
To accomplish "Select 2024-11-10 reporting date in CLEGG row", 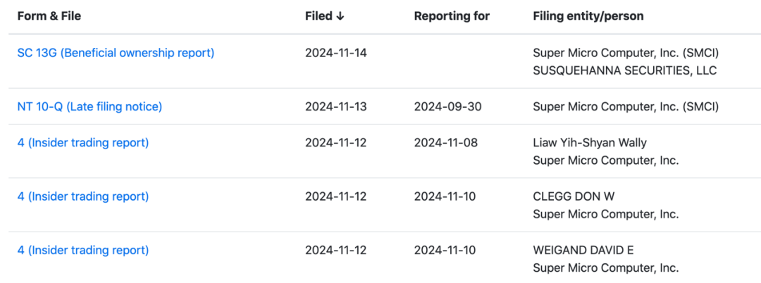I will 445,196.
